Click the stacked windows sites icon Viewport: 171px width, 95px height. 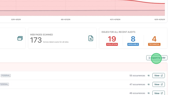click(20, 38)
